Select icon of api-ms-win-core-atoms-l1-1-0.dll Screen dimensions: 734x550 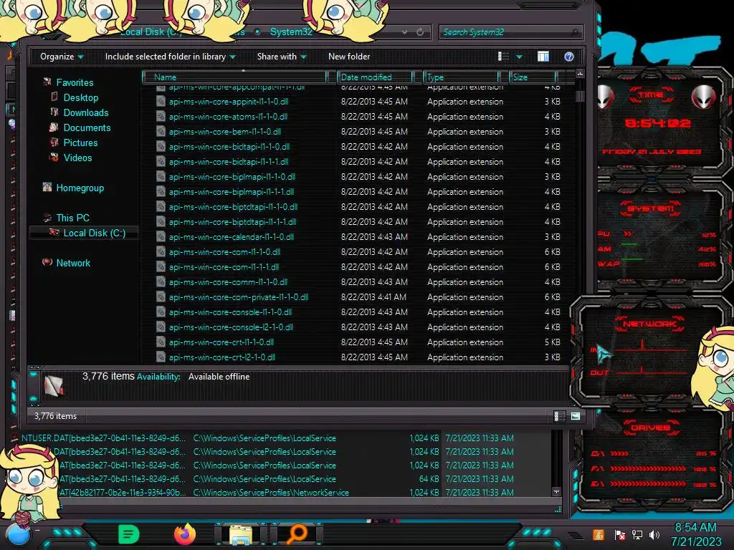point(161,117)
